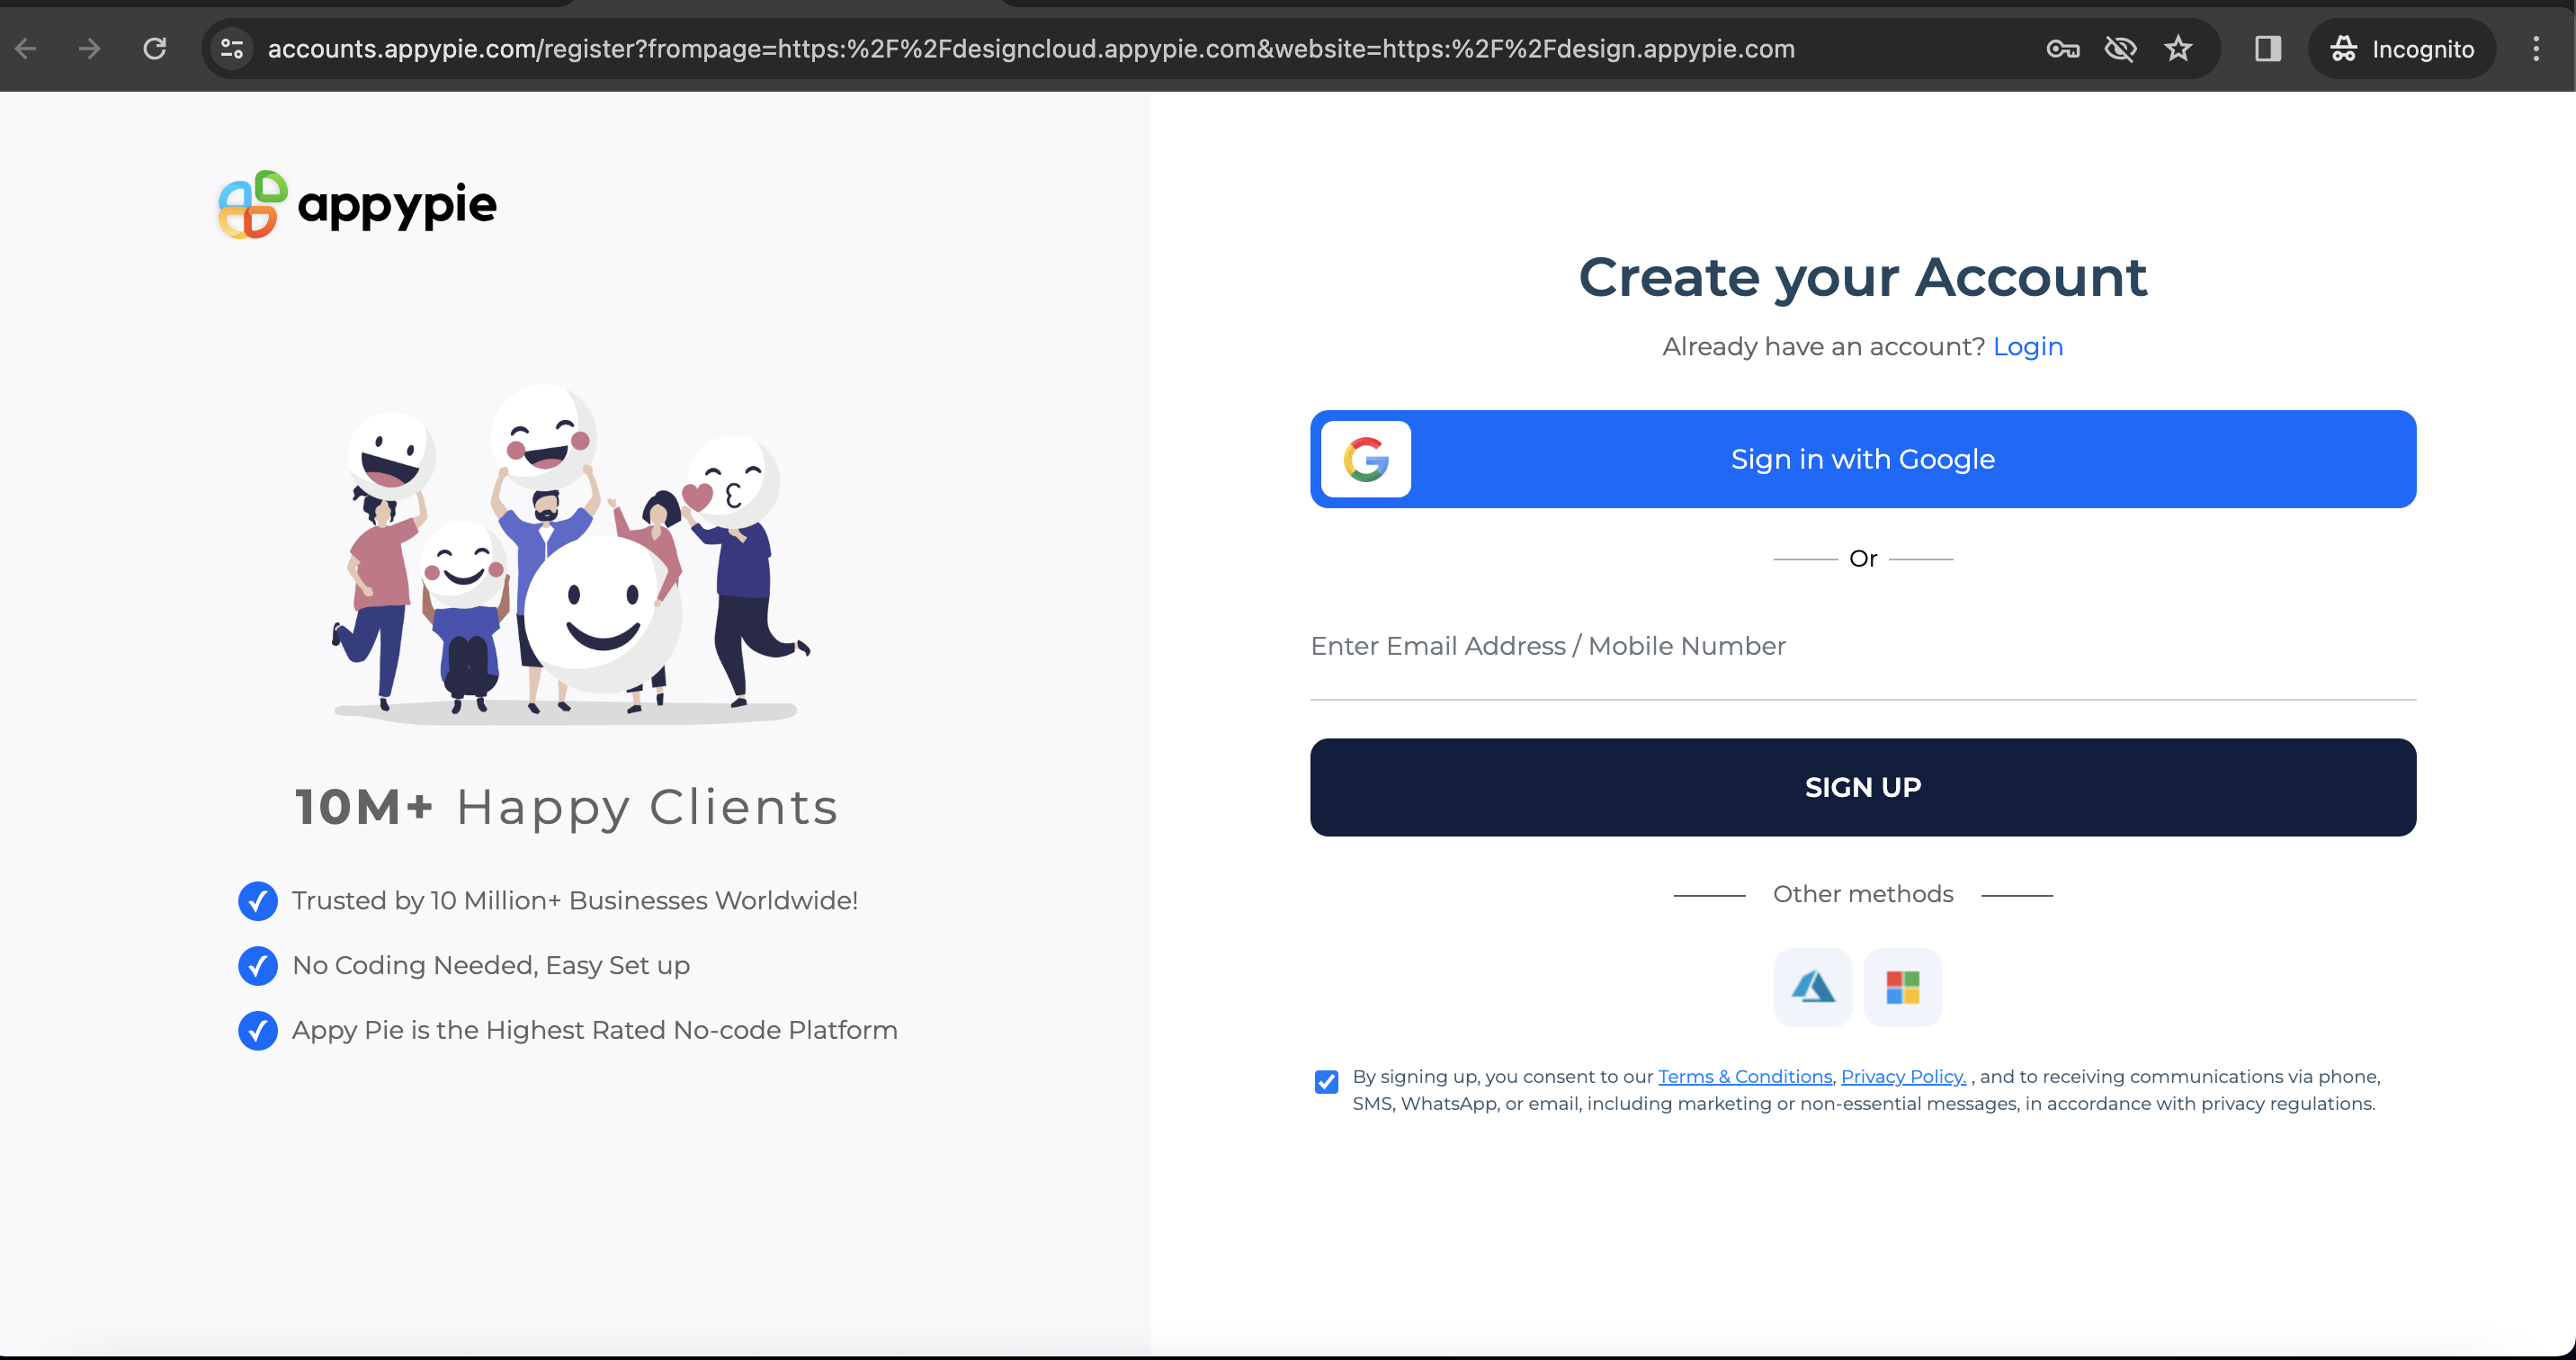Reload the page
The width and height of the screenshot is (2576, 1360).
coord(154,48)
